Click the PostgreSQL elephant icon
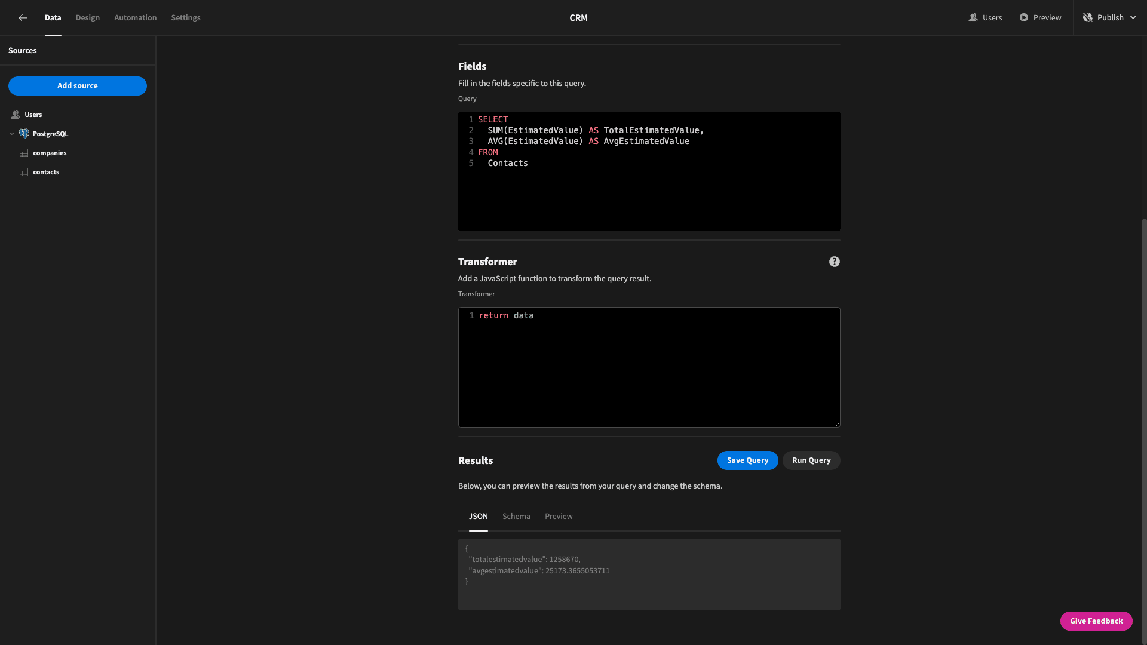This screenshot has width=1147, height=645. (24, 134)
